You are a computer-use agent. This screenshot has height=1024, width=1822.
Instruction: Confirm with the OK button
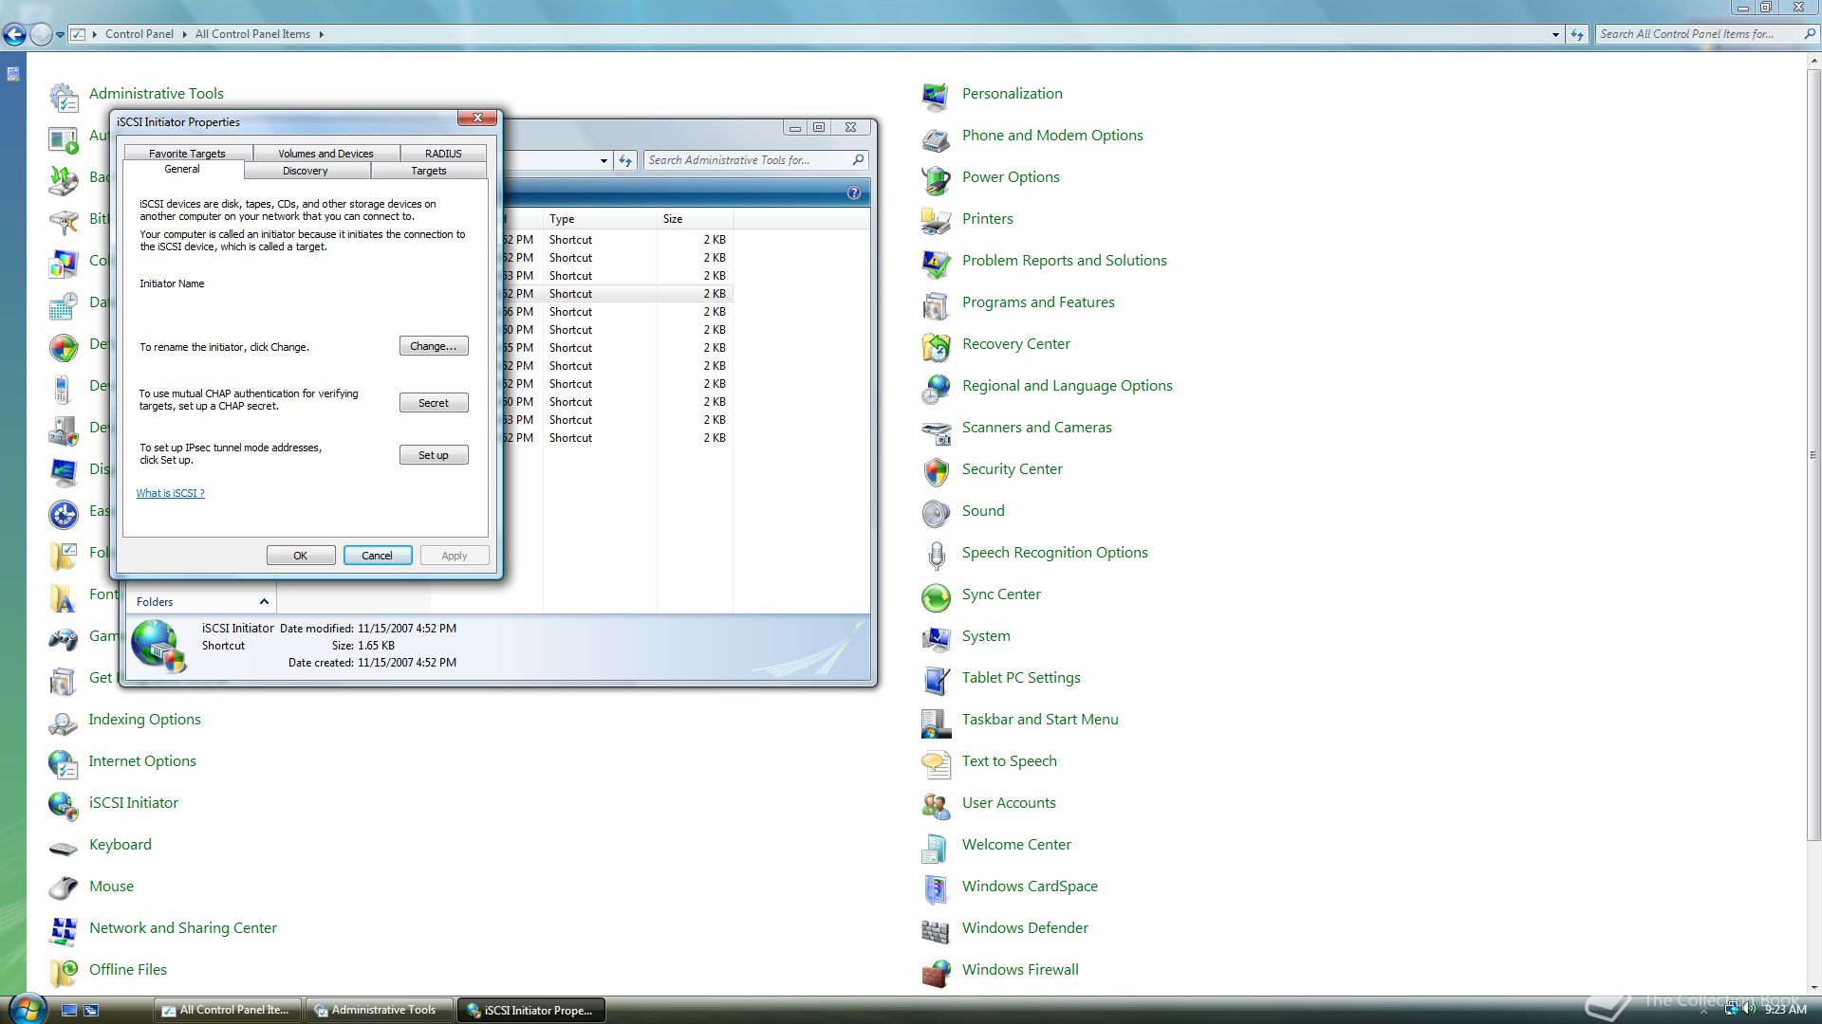tap(301, 556)
